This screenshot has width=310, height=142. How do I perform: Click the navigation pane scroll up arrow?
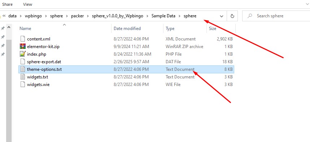(x=9, y=27)
